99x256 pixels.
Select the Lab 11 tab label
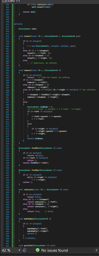click(14, 1)
